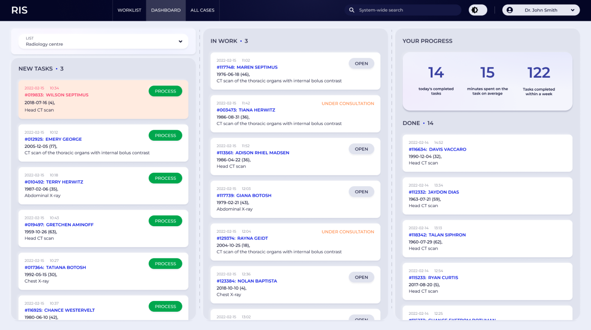Click the 11:52 timestamp on Adison Madsen

pos(246,146)
